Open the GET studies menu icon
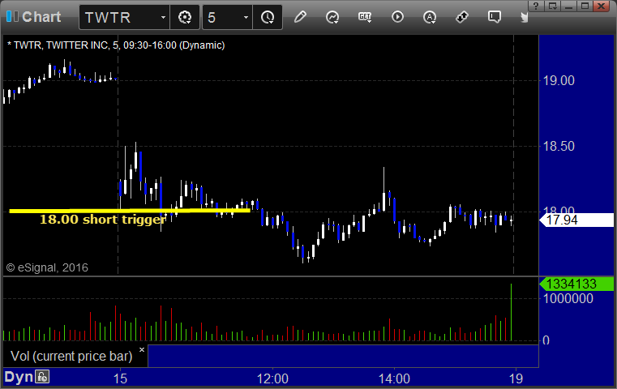Screen dimensions: 617x389 365,17
